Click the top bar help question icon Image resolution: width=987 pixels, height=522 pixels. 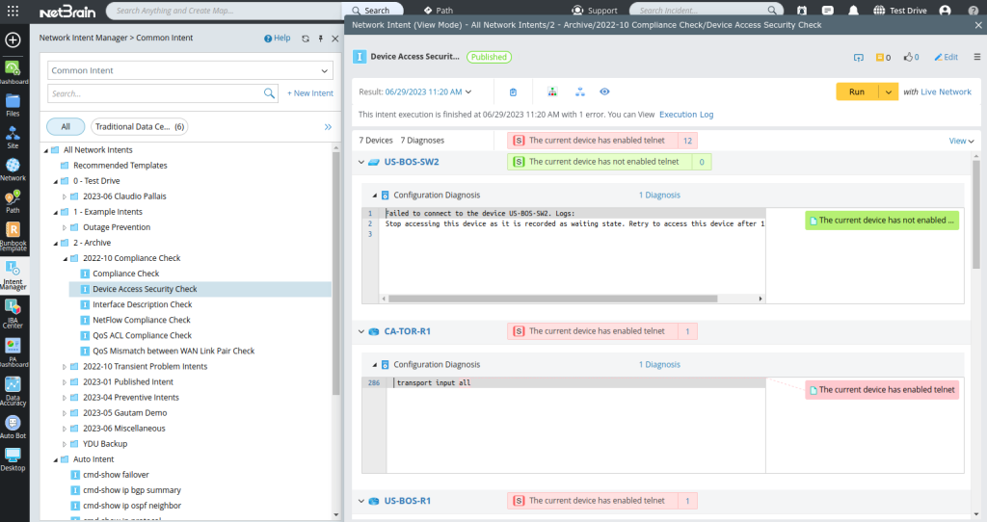(974, 11)
